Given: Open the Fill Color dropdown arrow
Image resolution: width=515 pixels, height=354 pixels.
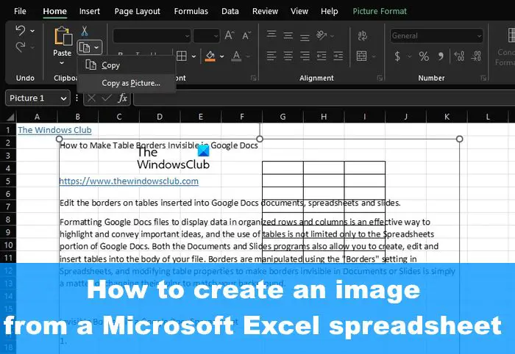Looking at the screenshot, I should (x=222, y=57).
